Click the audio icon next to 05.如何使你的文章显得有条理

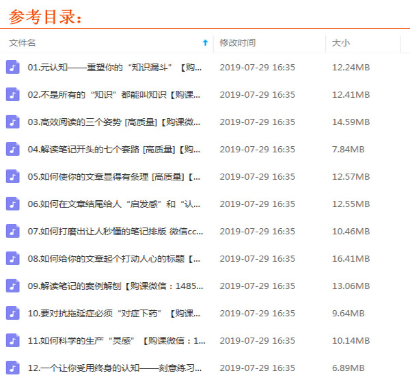click(x=12, y=176)
